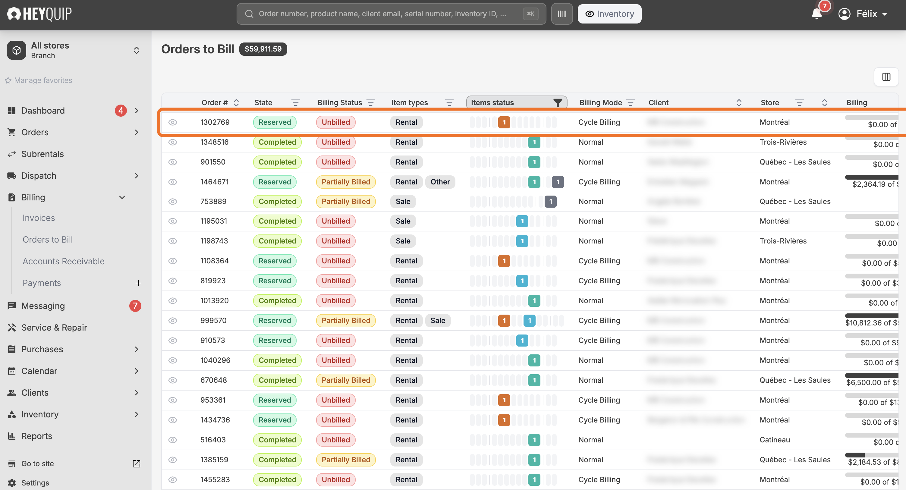Open Settings gear in sidebar

pos(12,482)
